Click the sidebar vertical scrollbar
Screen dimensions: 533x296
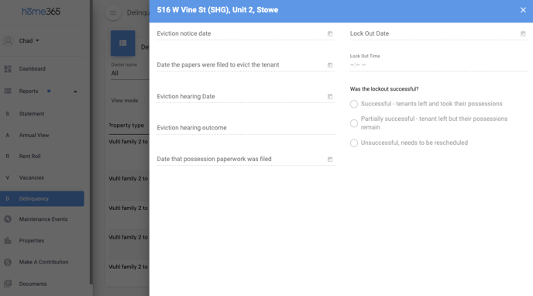click(91, 142)
